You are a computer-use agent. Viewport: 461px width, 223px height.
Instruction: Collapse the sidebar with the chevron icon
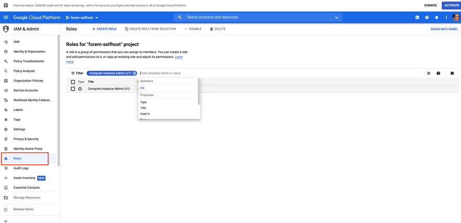pos(6,221)
